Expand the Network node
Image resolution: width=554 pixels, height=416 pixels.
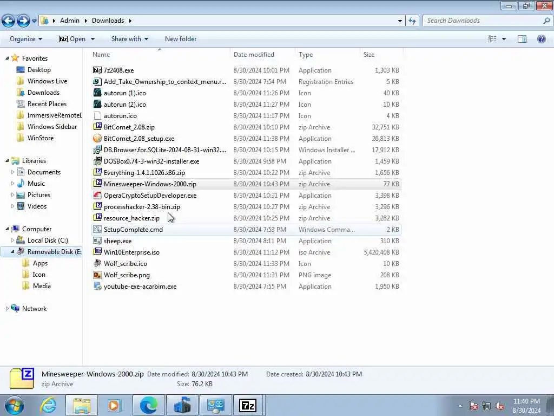[7, 308]
